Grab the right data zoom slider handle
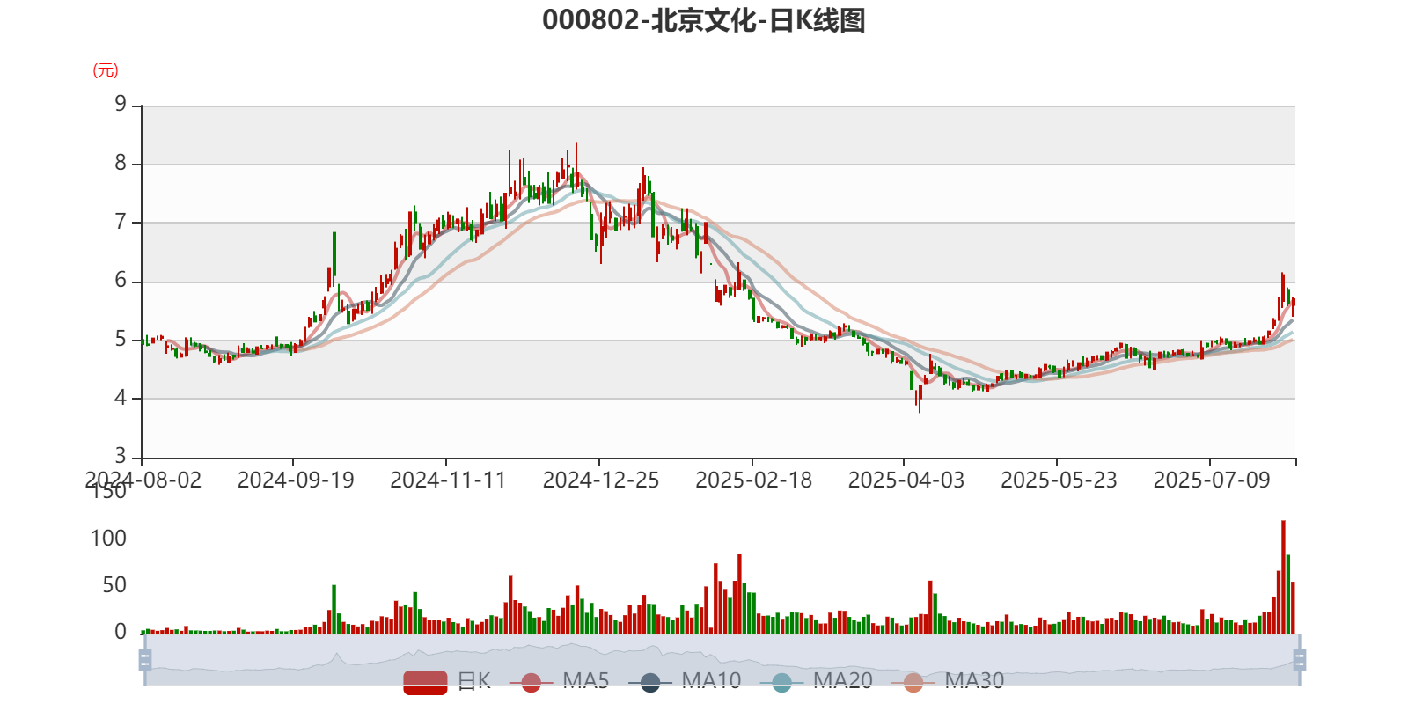The height and width of the screenshot is (704, 1408). click(x=1299, y=660)
